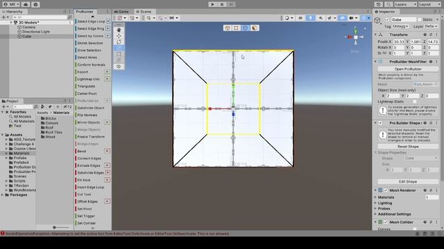Open Bevel options button
The width and height of the screenshot is (444, 249).
[x=108, y=151]
